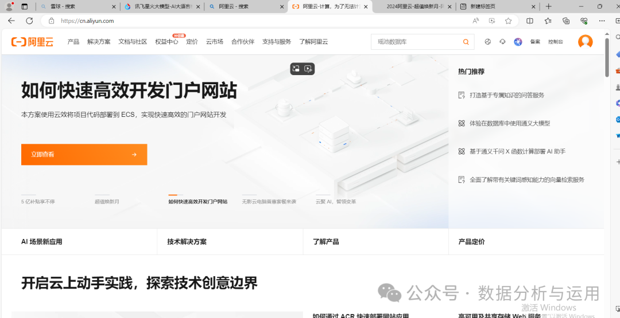
Task: Click the page vertical scrollbar thumb
Action: (x=607, y=58)
